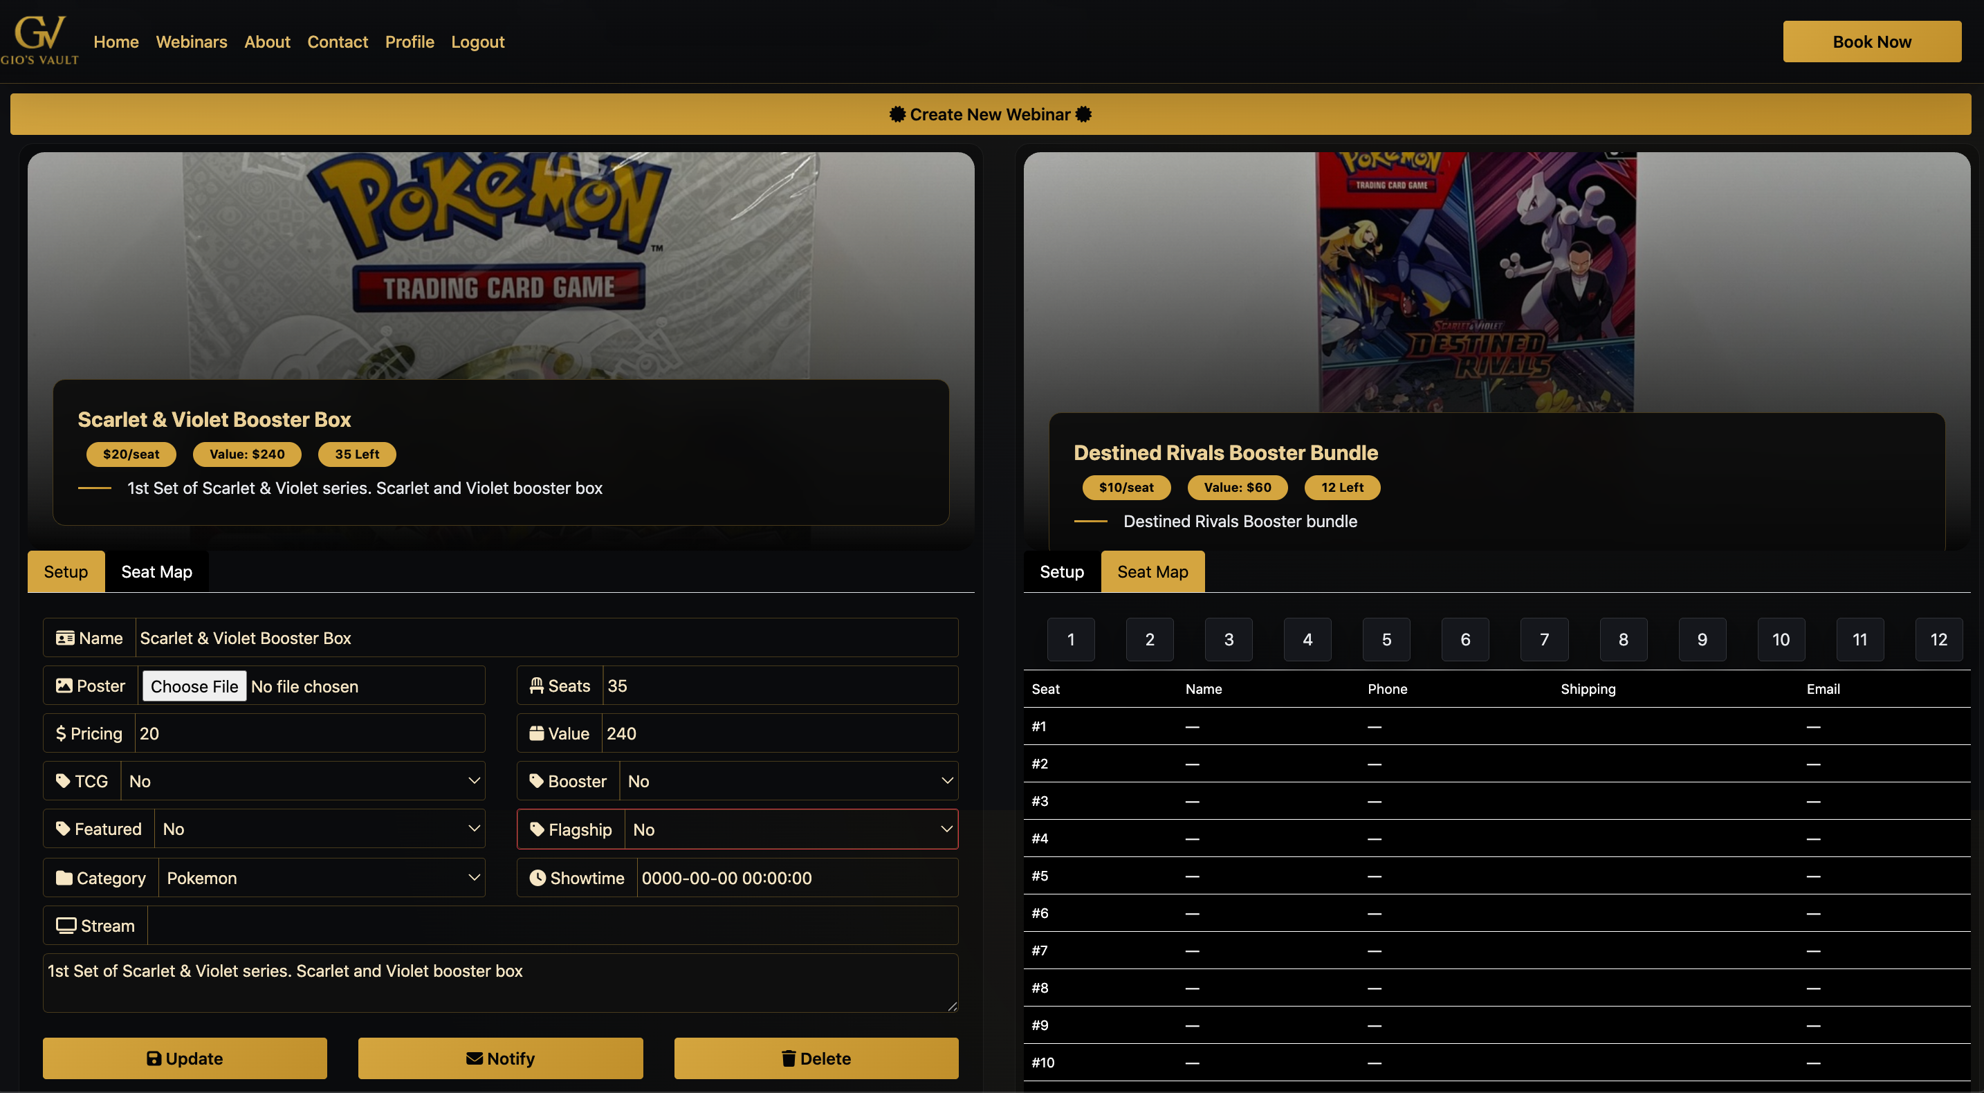Screen dimensions: 1984x1093
Task: Click the Pricing dollar-sign icon
Action: pyautogui.click(x=61, y=733)
